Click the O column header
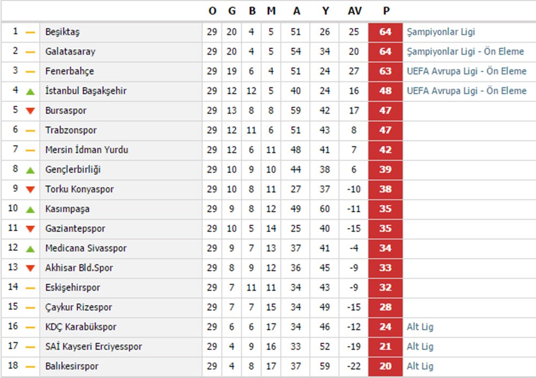This screenshot has height=378, width=536. point(212,11)
